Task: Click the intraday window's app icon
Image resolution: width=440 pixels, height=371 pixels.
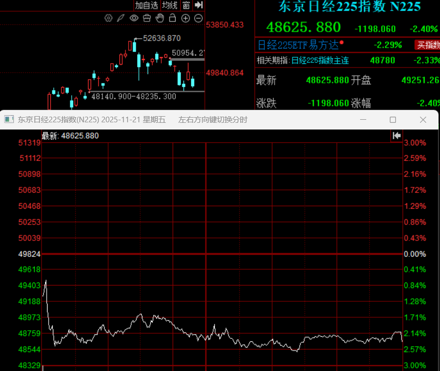Action: coord(9,120)
